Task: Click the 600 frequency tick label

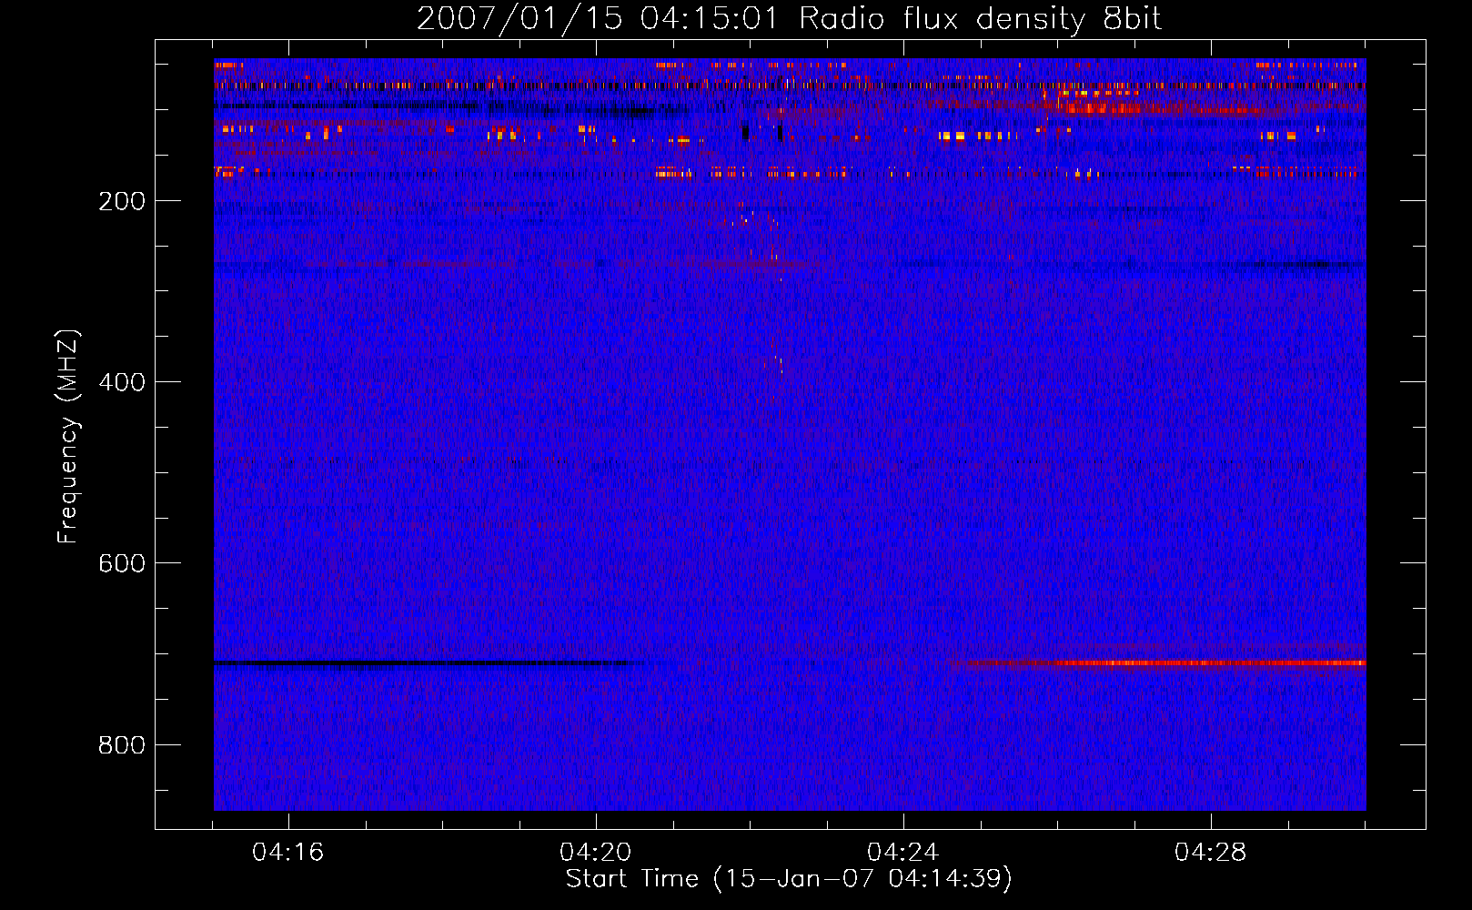Action: click(123, 563)
